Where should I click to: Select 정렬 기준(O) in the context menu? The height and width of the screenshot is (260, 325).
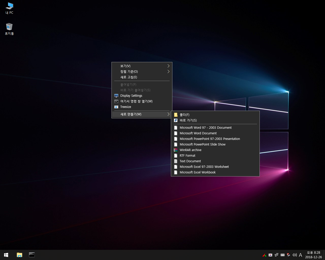click(142, 72)
